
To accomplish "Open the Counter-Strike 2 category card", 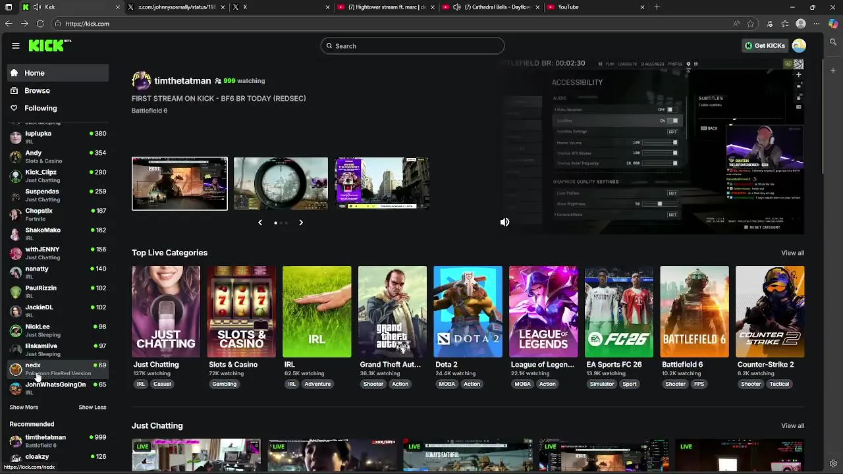I will [x=770, y=311].
